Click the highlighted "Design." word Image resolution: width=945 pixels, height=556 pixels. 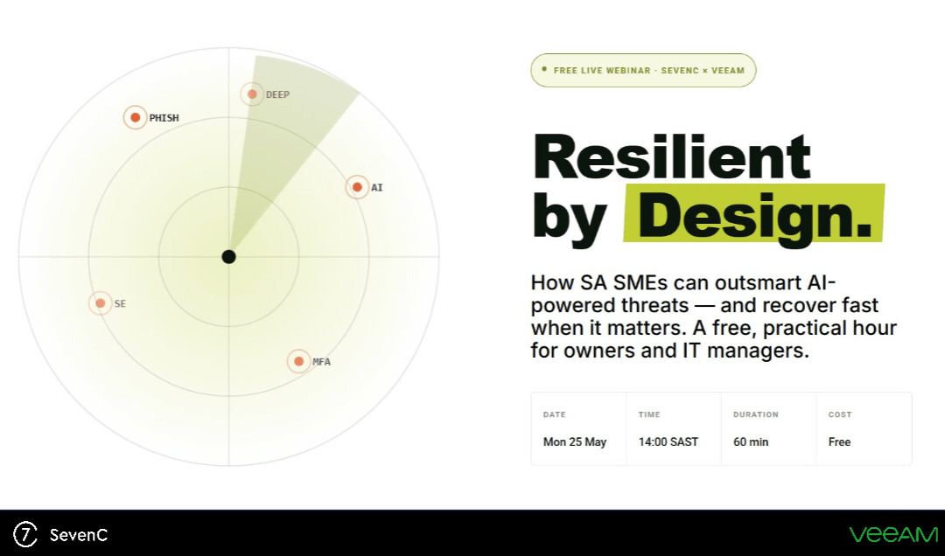tap(754, 215)
